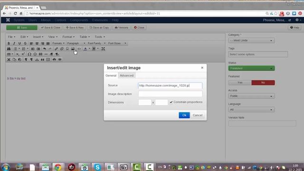
Task: Click the Help button
Action: (x=294, y=28)
